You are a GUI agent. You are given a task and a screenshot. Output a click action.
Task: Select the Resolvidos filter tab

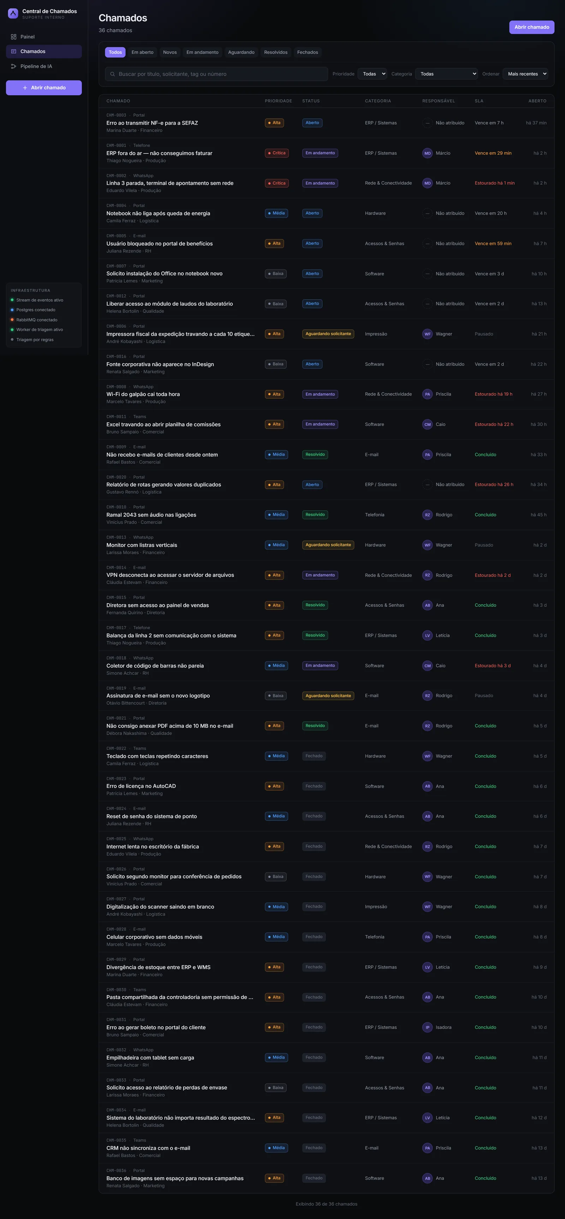tap(276, 53)
